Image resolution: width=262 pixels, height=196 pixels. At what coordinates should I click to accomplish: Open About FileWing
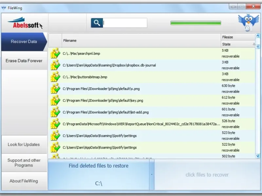point(24,181)
